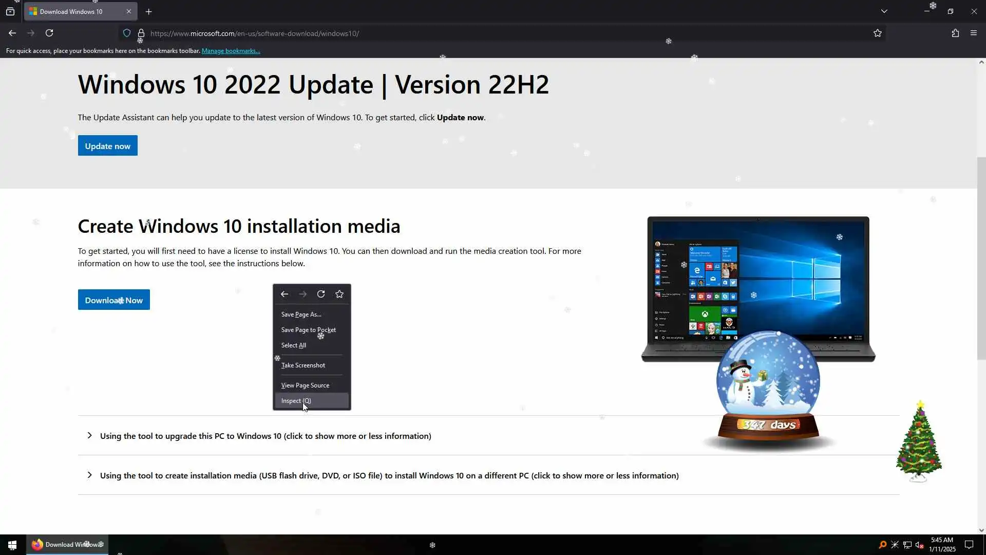Click the Manage bookmarks link
This screenshot has height=555, width=986.
coord(231,51)
